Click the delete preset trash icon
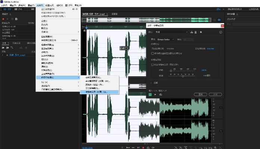The image size is (260, 149). (195, 32)
